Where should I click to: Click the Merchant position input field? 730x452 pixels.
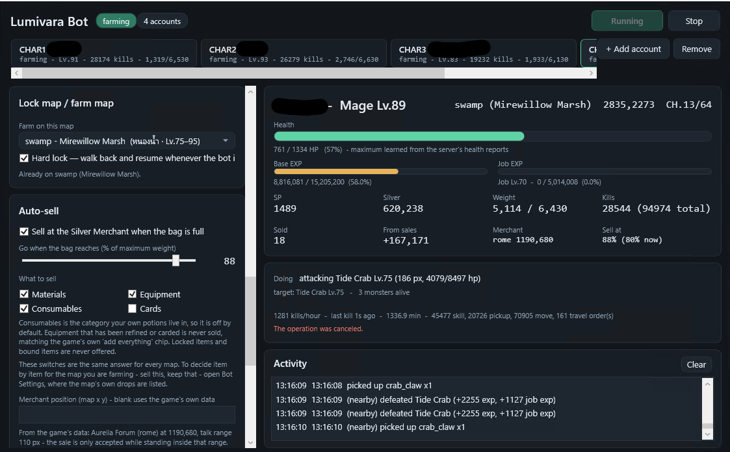tap(127, 414)
